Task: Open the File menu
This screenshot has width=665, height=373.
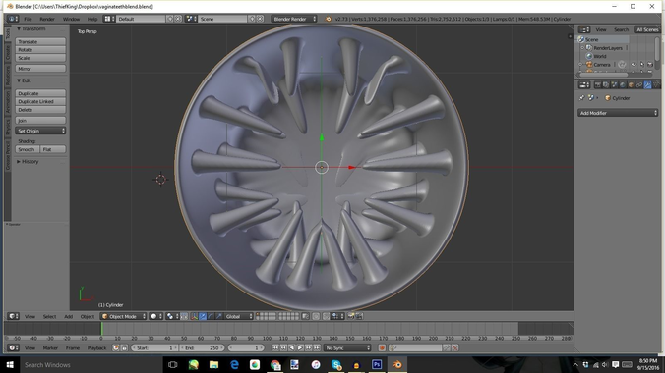Action: (28, 19)
